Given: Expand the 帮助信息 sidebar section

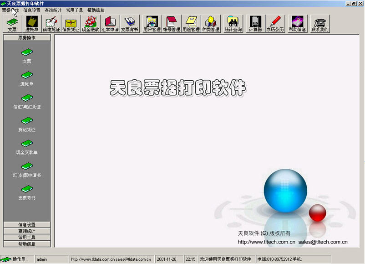Looking at the screenshot, I should 27,244.
